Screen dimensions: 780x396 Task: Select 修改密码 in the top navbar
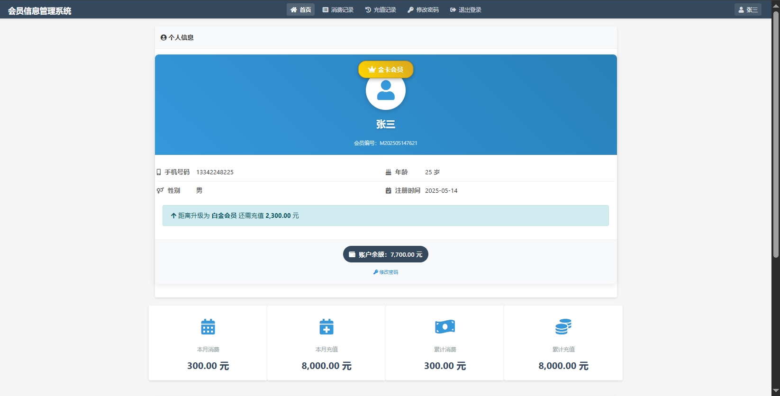pyautogui.click(x=423, y=9)
